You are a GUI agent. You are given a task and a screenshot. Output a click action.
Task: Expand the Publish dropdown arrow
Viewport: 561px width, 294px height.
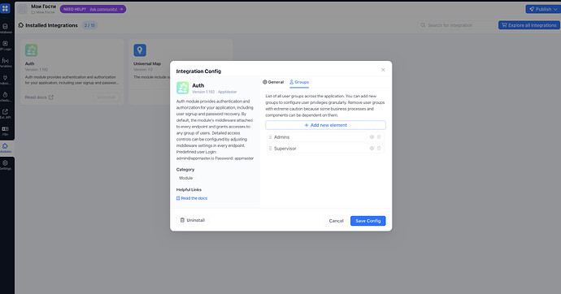tap(555, 9)
